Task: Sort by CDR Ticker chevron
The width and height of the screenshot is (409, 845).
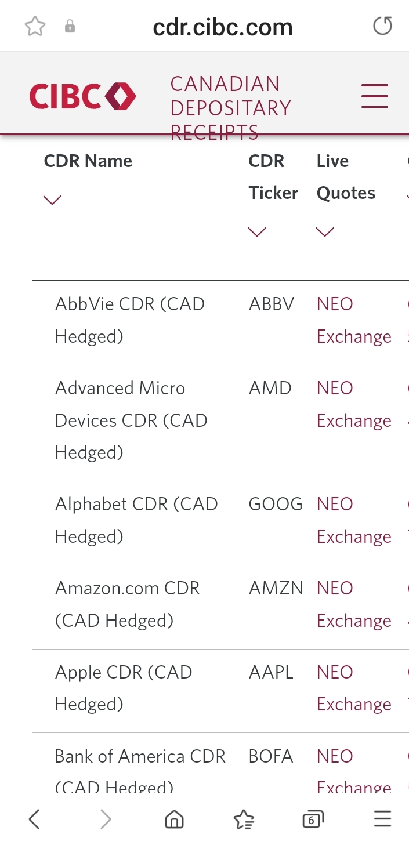Action: 257,232
